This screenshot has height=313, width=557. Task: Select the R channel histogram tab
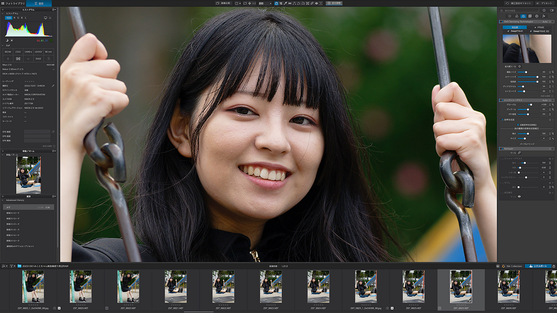14,18
